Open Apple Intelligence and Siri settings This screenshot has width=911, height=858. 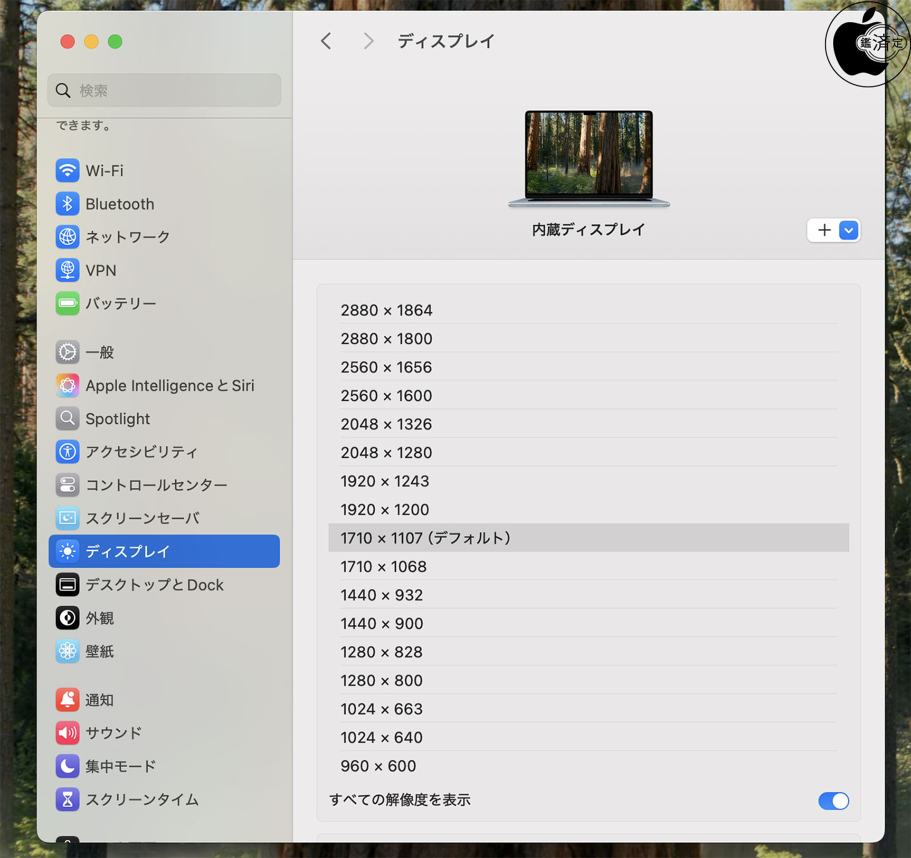(170, 385)
